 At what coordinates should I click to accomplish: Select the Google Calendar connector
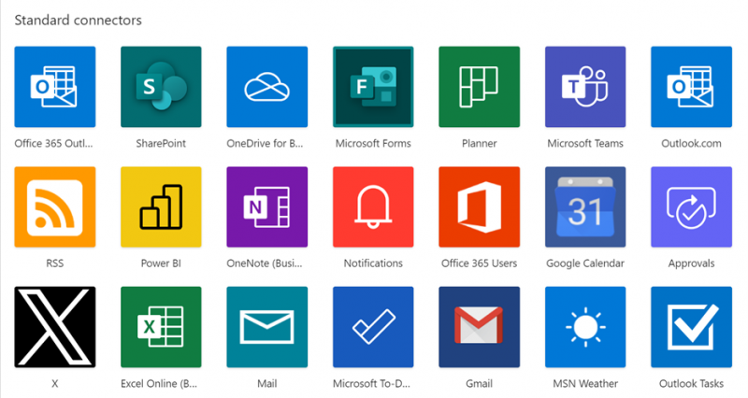(584, 206)
